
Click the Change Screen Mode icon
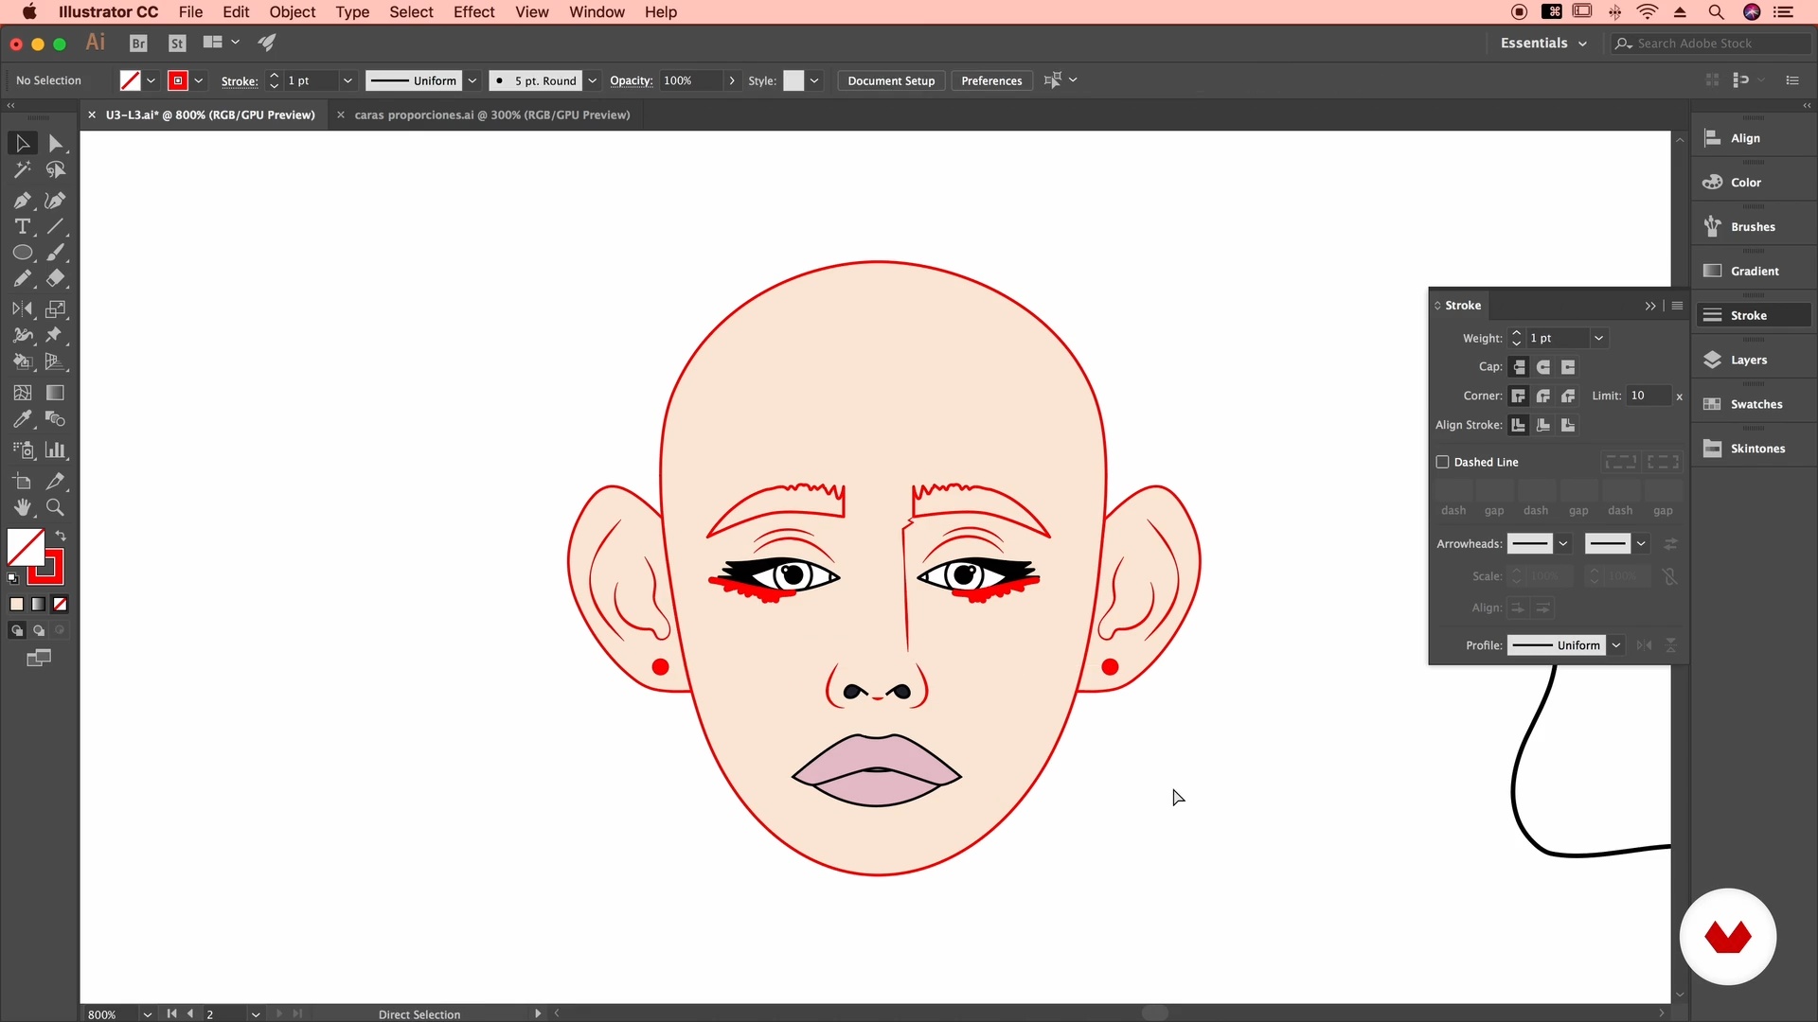(39, 659)
